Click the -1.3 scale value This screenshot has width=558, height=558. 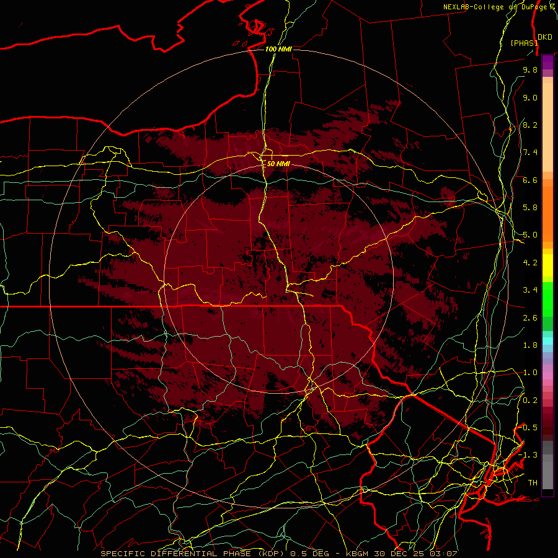528,455
